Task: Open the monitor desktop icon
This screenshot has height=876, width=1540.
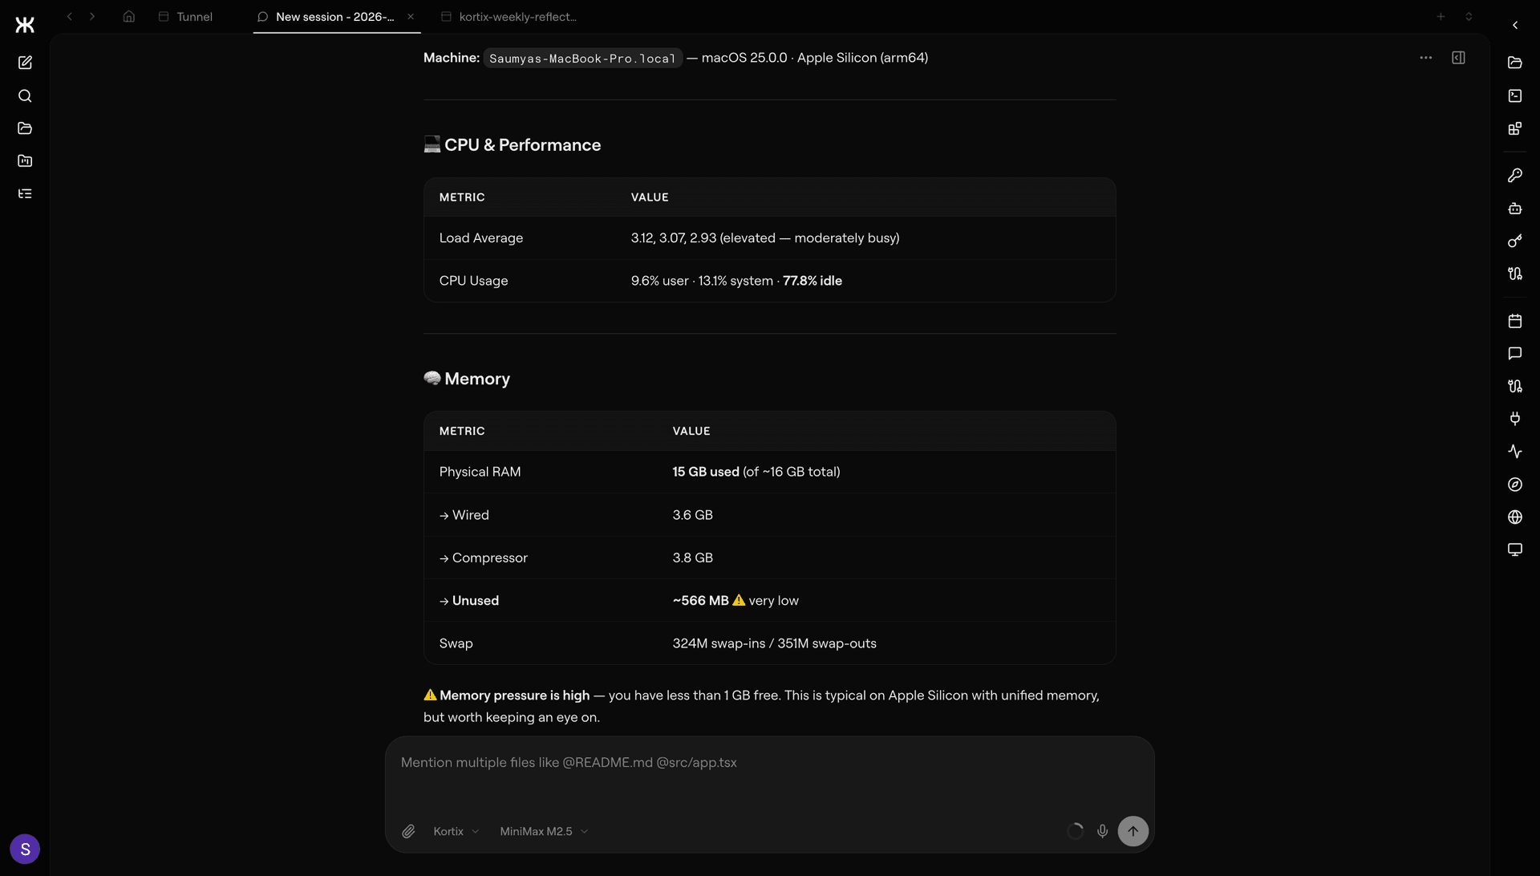Action: tap(1515, 550)
